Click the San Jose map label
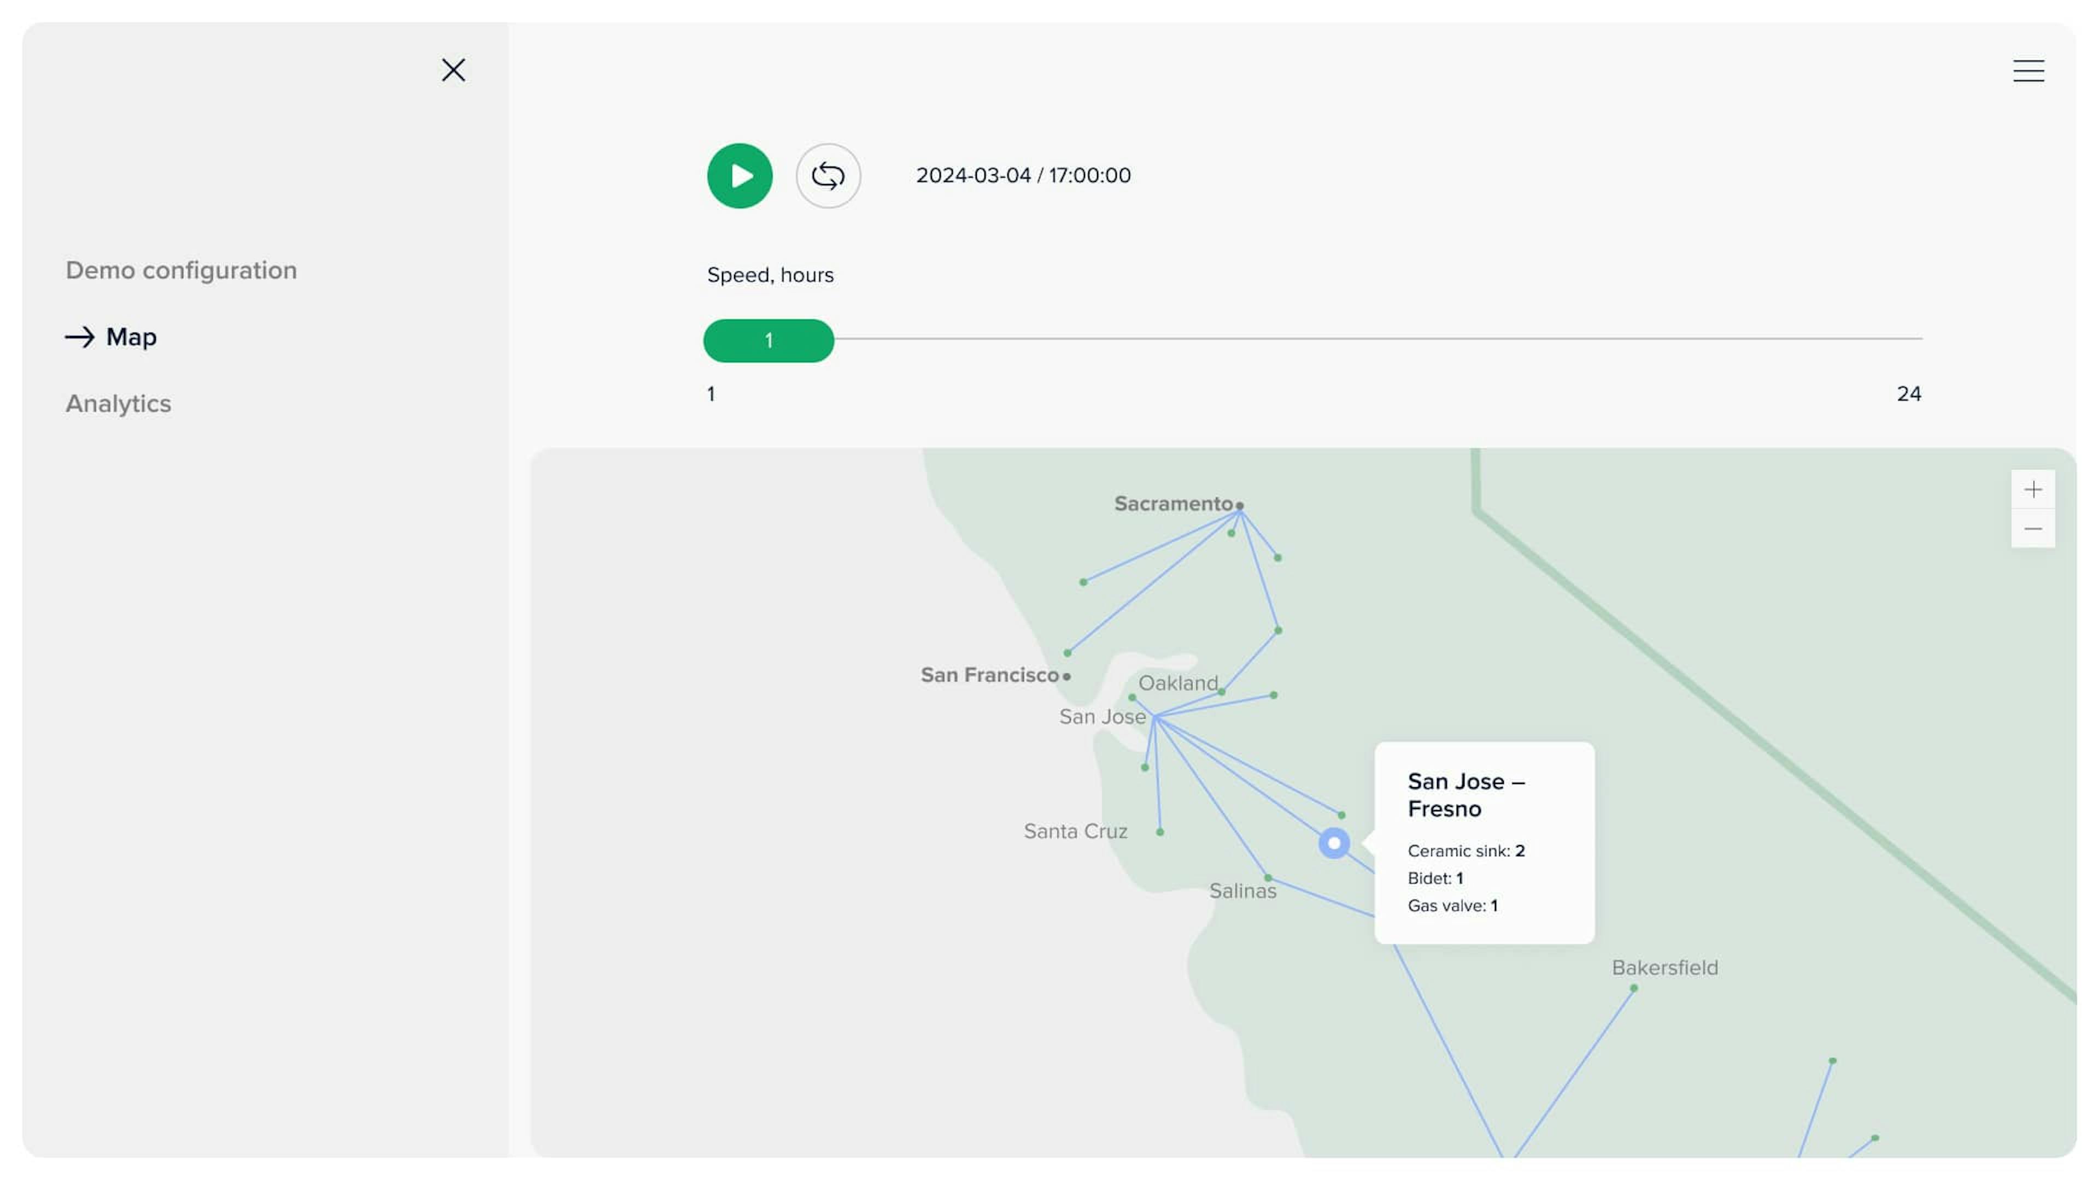 [x=1101, y=717]
